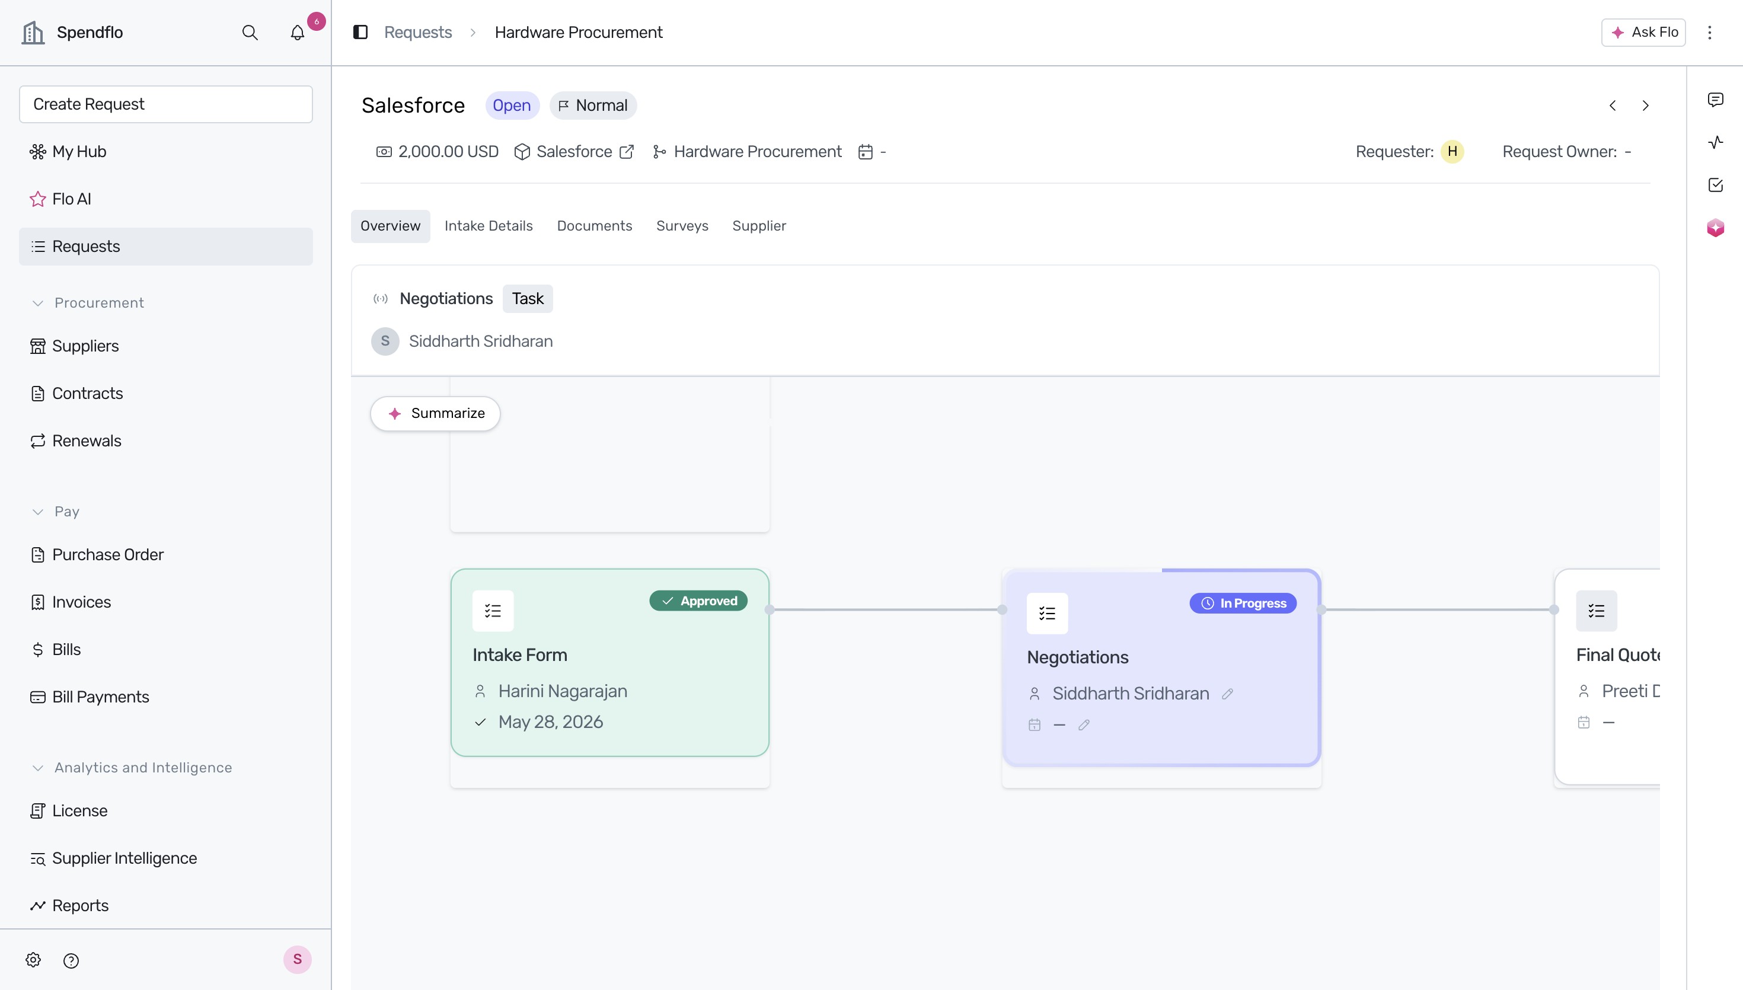Open the three-dot more options menu
The image size is (1743, 990).
click(x=1709, y=33)
